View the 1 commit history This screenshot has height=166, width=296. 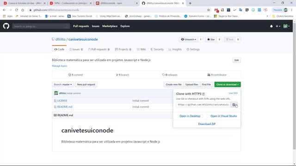(x=75, y=75)
